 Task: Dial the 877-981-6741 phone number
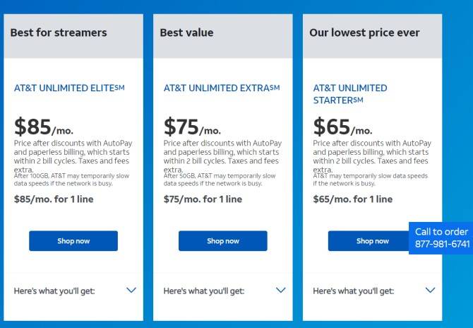(442, 244)
